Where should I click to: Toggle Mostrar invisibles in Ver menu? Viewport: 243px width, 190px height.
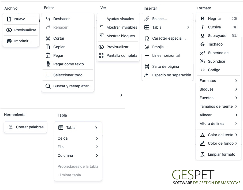(x=118, y=27)
